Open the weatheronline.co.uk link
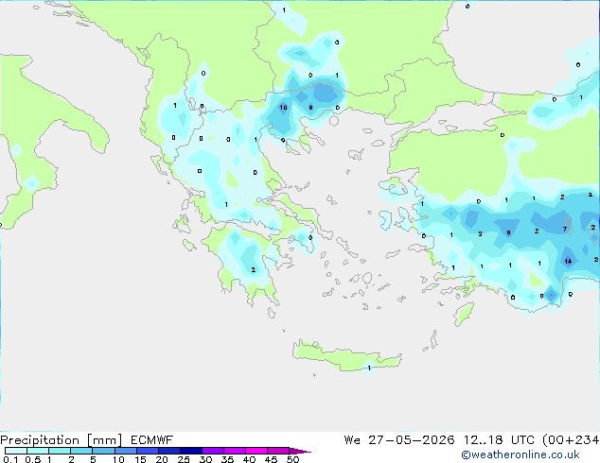600x463 pixels. point(521,454)
